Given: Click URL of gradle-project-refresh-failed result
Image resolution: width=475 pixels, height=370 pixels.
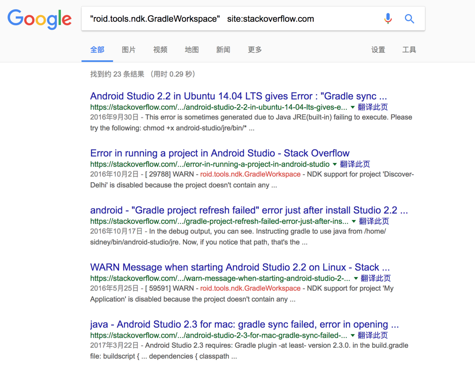Looking at the screenshot, I should pos(219,222).
